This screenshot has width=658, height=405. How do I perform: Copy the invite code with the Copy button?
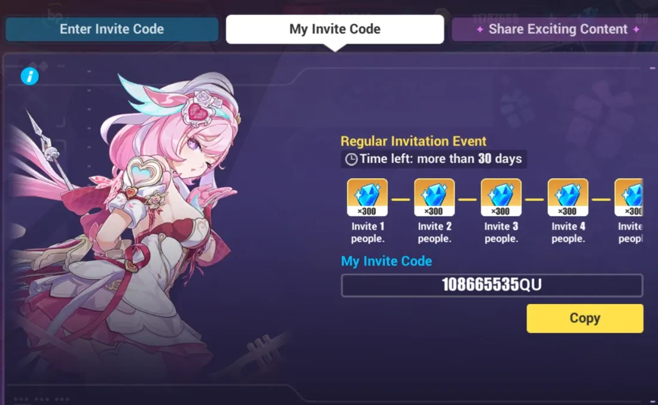585,318
